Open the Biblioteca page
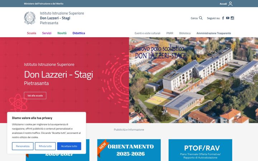Screen dimensions: 258x161 [x=185, y=33]
